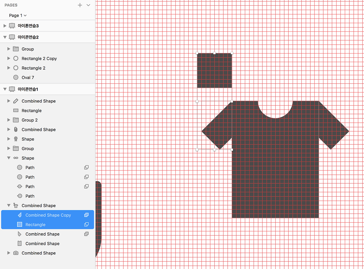Viewport: 364px width, 269px height.
Task: Expand the camera-icon Combined Shape layer
Action: [x=9, y=253]
